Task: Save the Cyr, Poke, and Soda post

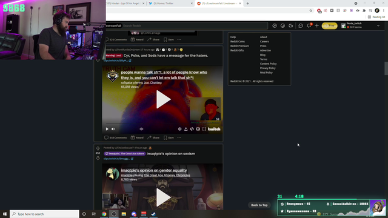Action: (x=169, y=137)
